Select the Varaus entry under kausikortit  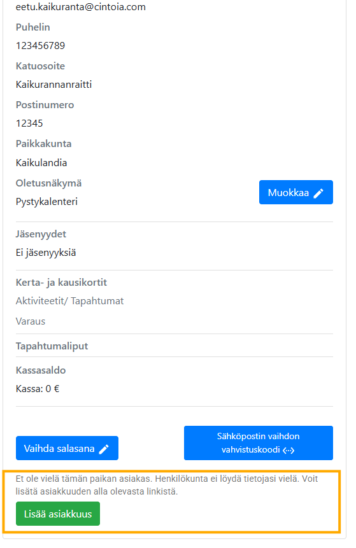click(x=31, y=321)
